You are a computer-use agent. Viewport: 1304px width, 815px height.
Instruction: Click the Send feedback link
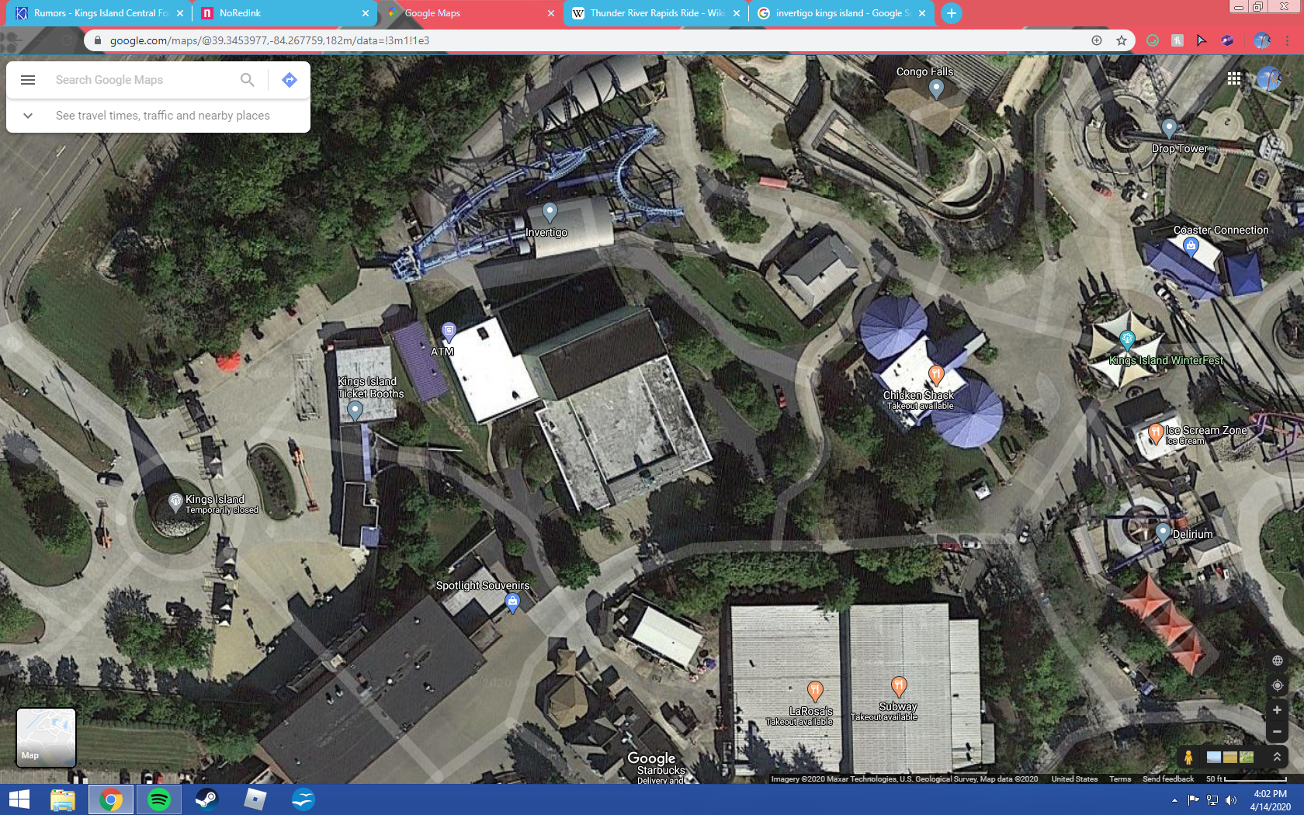pos(1168,779)
